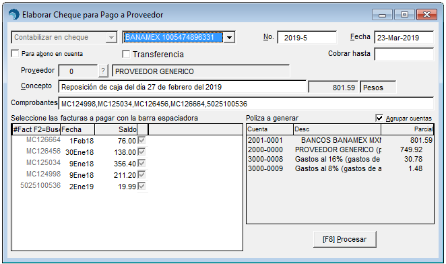Click the 76.00 balance cell
This screenshot has width=446, height=264.
tap(127, 141)
